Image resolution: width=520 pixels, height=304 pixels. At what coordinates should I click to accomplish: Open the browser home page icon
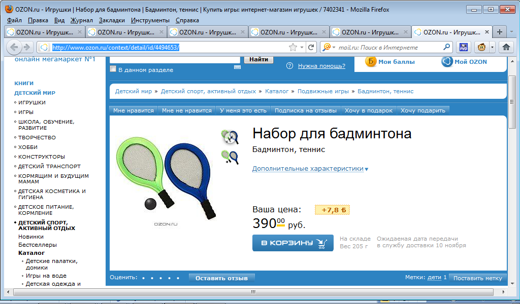(506, 47)
